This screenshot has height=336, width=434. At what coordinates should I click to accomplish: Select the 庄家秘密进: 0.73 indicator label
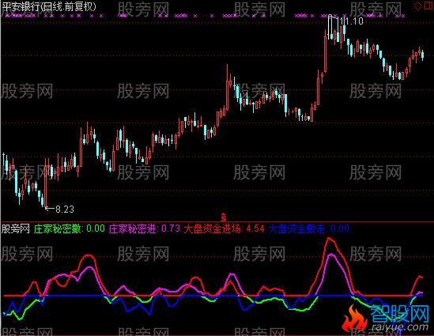[144, 229]
